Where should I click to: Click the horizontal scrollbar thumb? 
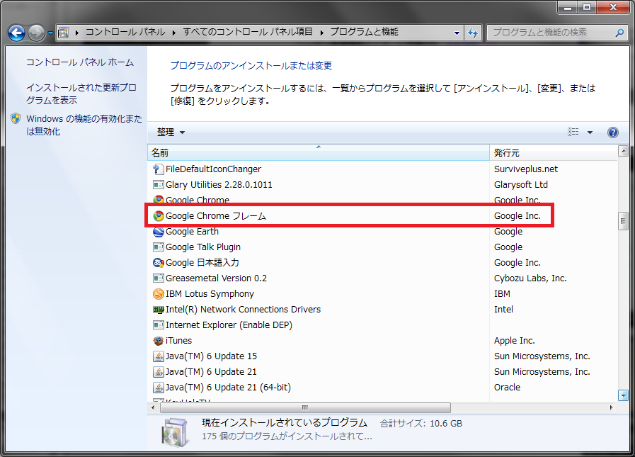[305, 407]
